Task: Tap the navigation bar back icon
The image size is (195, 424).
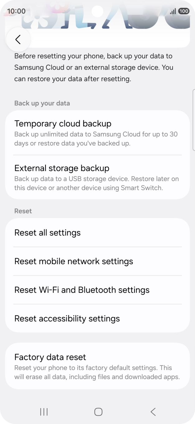Action: pyautogui.click(x=153, y=412)
